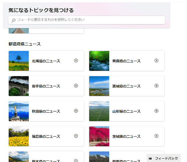Open the 秋田県 golden statue lake thumbnail

[x=19, y=111]
